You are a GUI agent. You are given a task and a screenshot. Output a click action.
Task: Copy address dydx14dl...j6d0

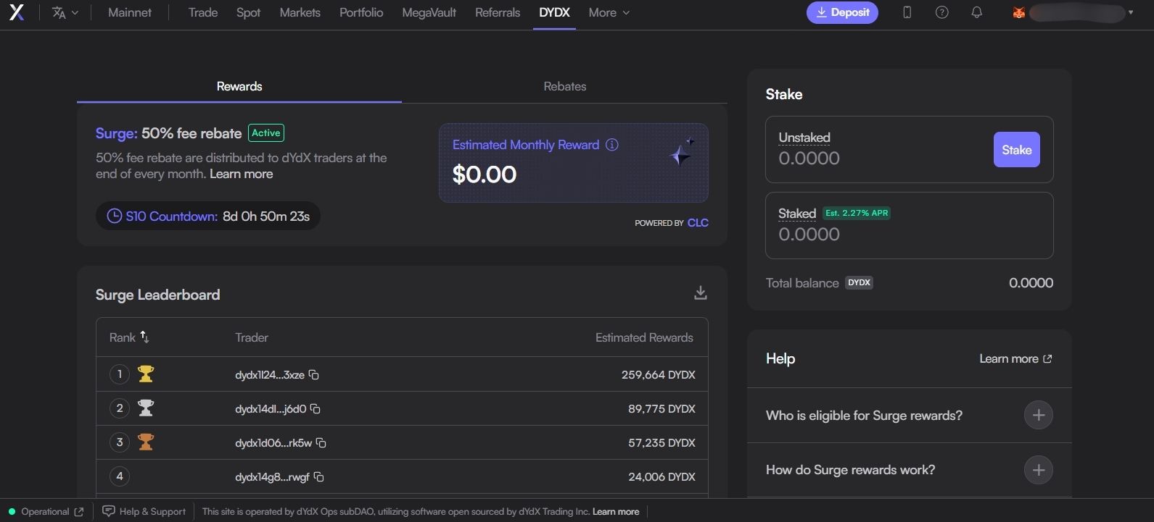click(316, 409)
